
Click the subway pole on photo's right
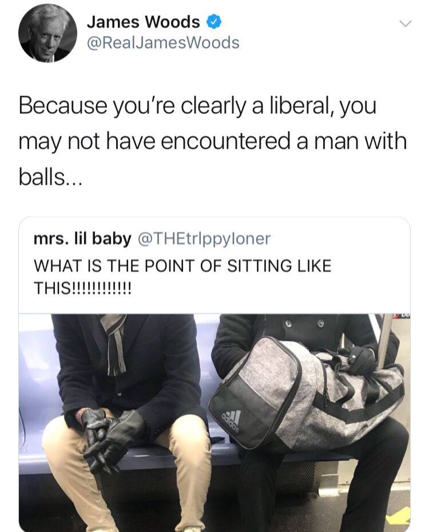[x=384, y=339]
